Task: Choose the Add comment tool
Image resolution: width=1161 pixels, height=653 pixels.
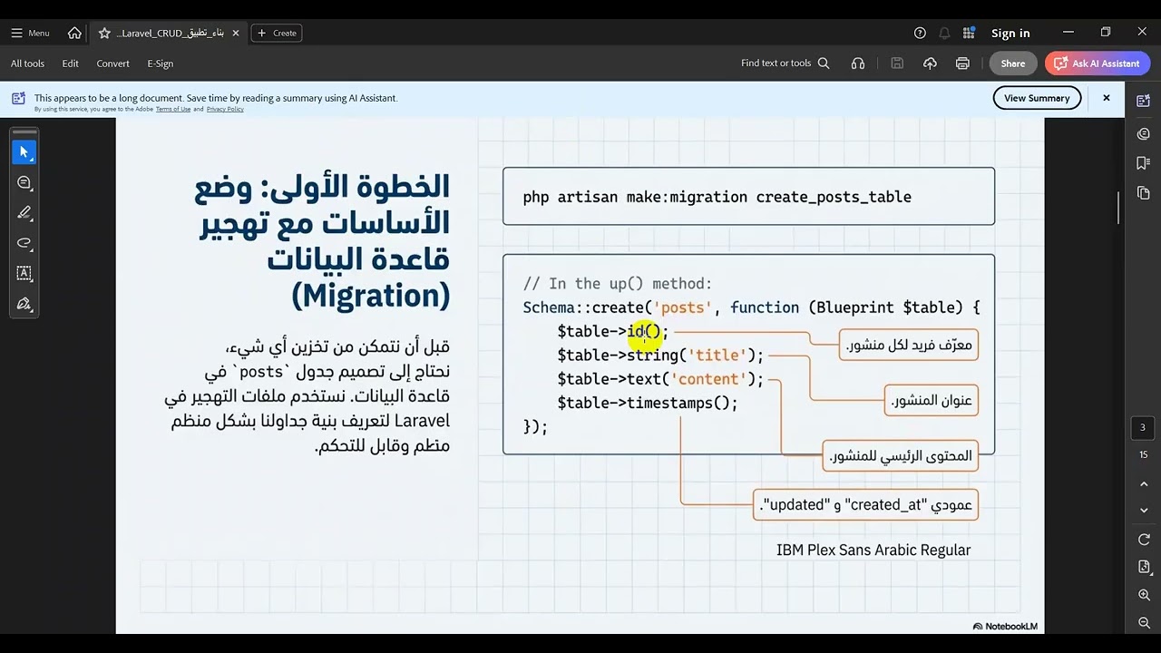Action: 24,182
